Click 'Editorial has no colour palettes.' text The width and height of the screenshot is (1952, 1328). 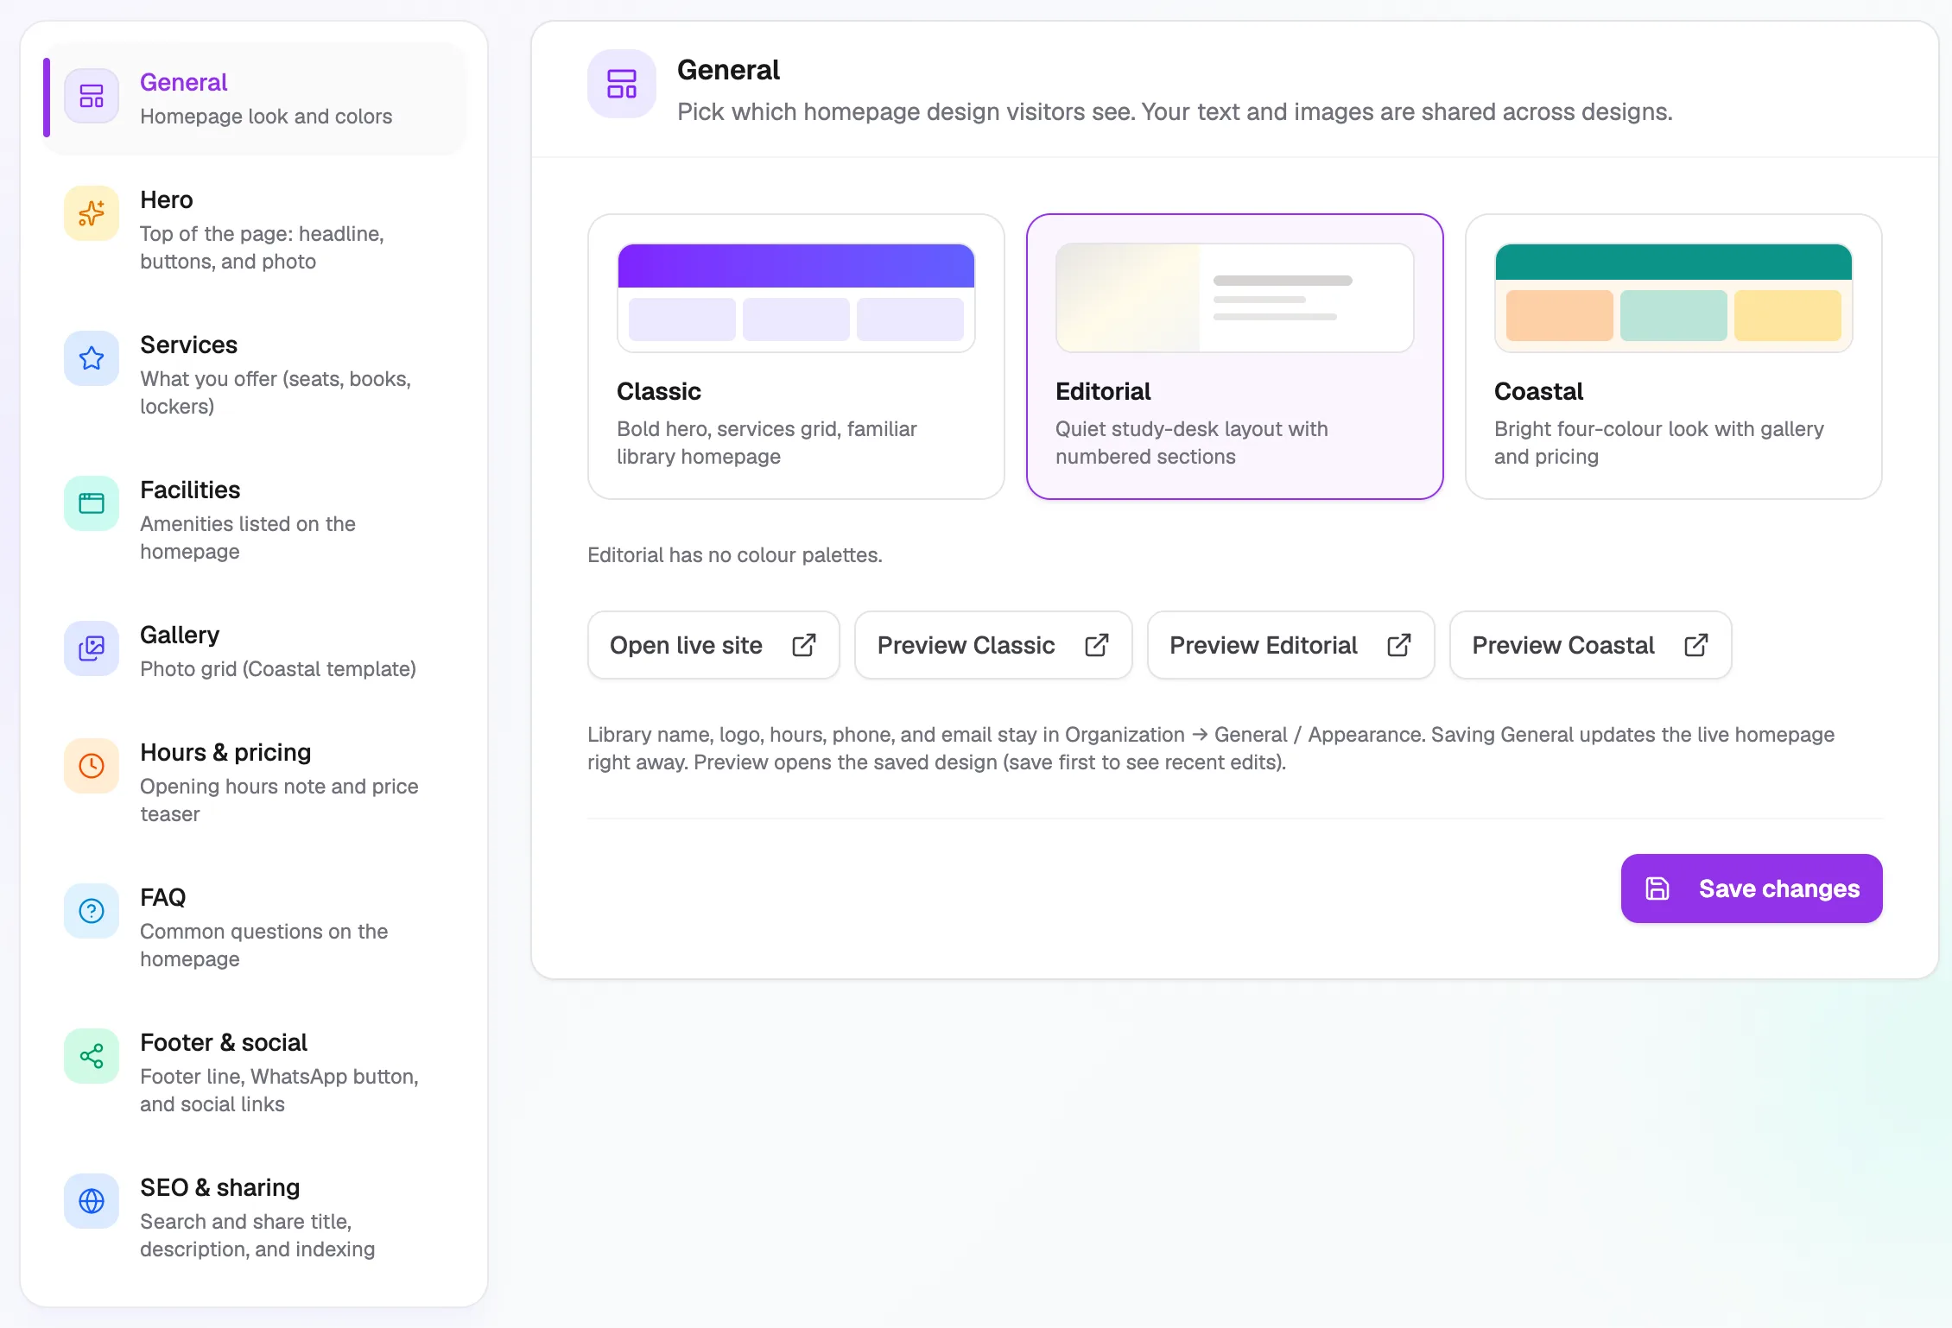tap(735, 555)
